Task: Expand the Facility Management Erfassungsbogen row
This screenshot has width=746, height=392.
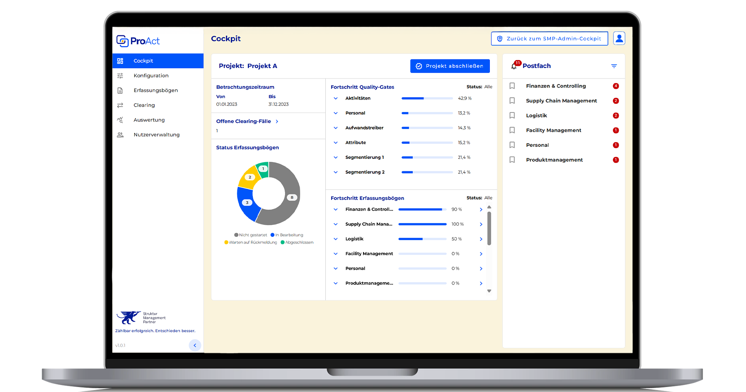Action: click(336, 253)
